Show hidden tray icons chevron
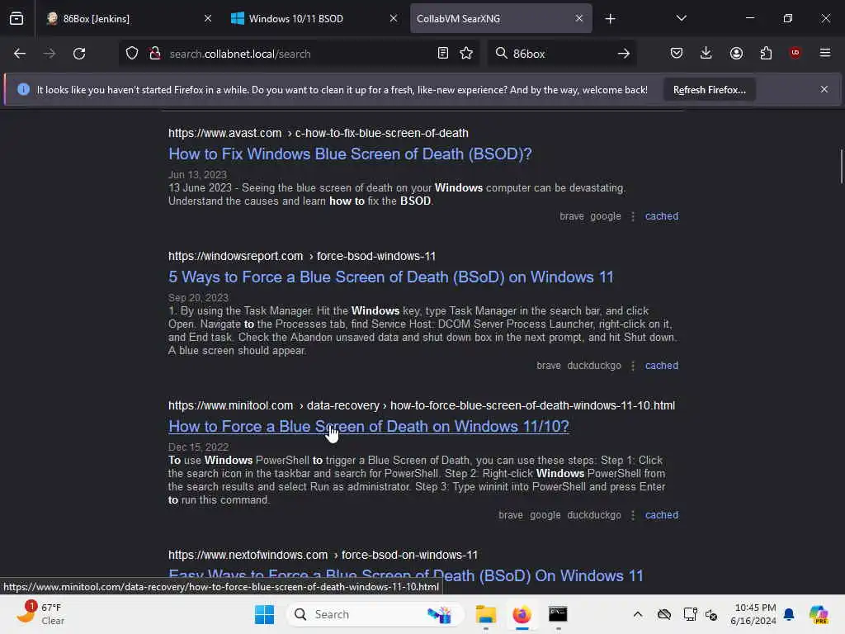Screen dimensions: 845x634 pos(638,614)
